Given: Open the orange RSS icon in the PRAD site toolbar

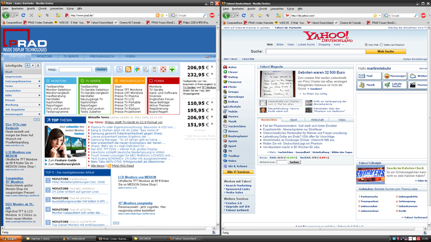Looking at the screenshot, I should tap(128, 69).
